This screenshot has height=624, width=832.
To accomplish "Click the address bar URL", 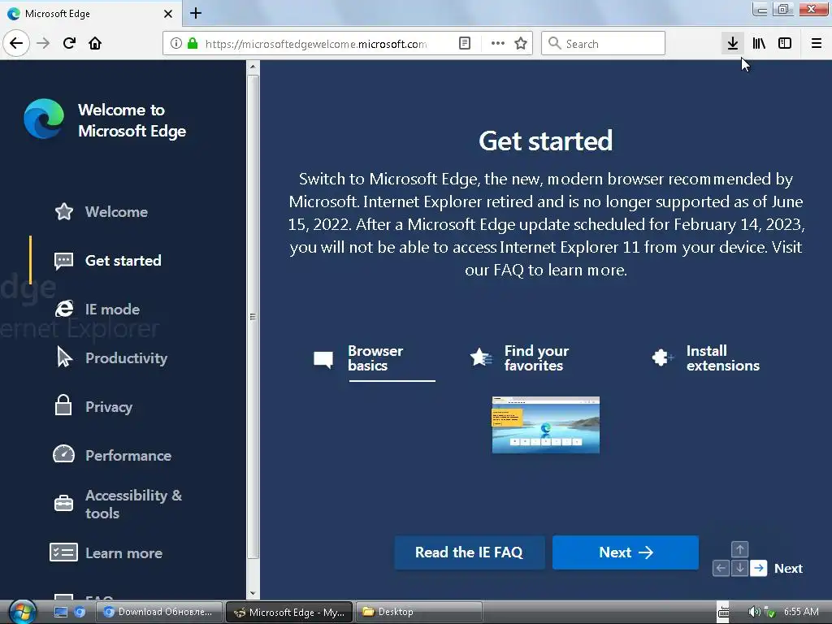I will [316, 44].
